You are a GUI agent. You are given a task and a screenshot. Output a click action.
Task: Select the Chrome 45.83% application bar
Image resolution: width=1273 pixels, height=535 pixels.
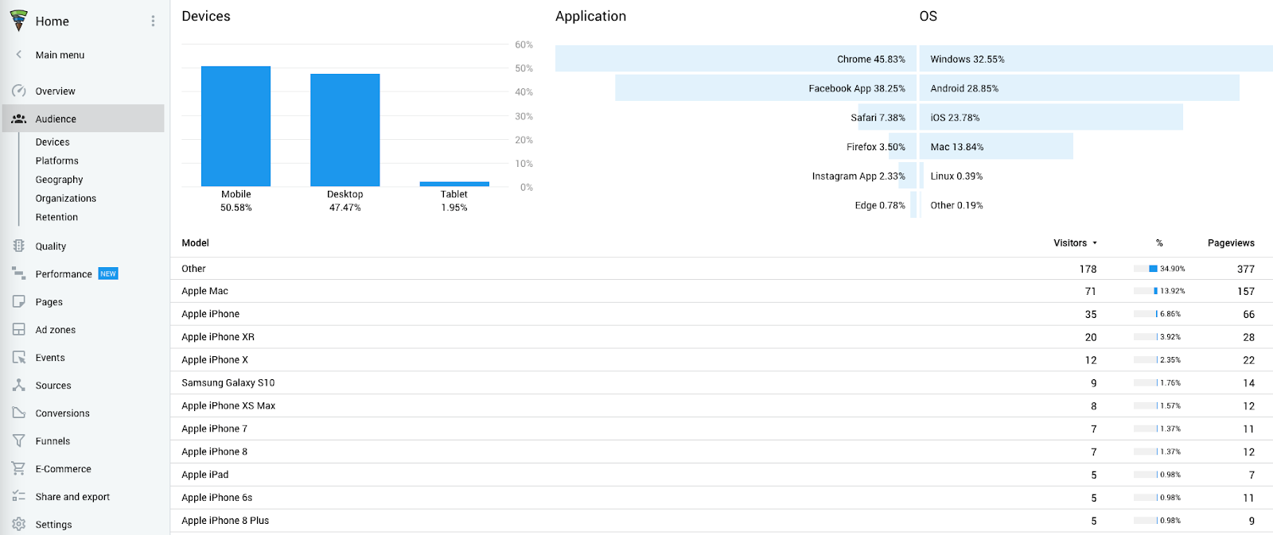click(x=736, y=59)
